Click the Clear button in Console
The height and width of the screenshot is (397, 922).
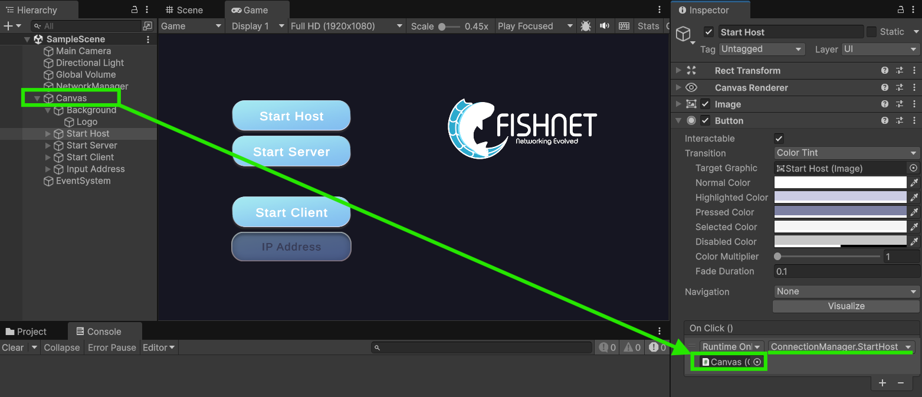13,347
